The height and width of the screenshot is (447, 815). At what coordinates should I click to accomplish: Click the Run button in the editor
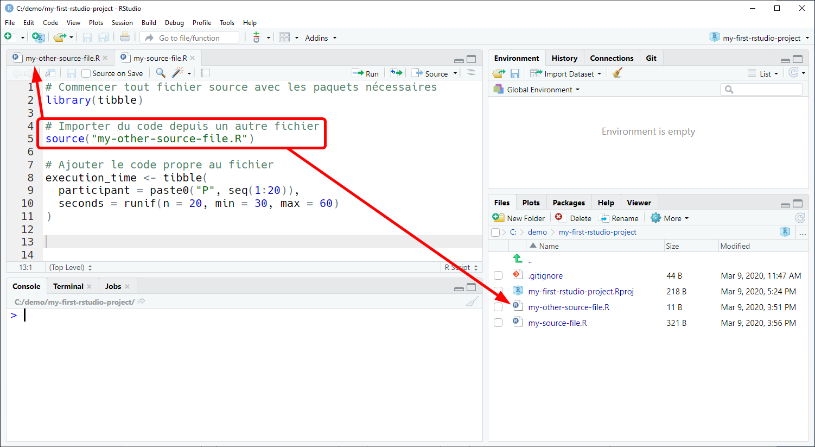click(x=365, y=73)
